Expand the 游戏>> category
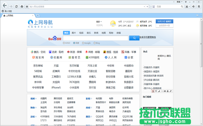The image size is (203, 126). [x=34, y=117]
